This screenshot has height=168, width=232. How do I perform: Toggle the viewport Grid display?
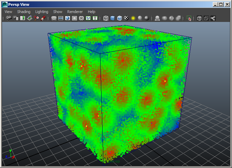tap(54, 18)
